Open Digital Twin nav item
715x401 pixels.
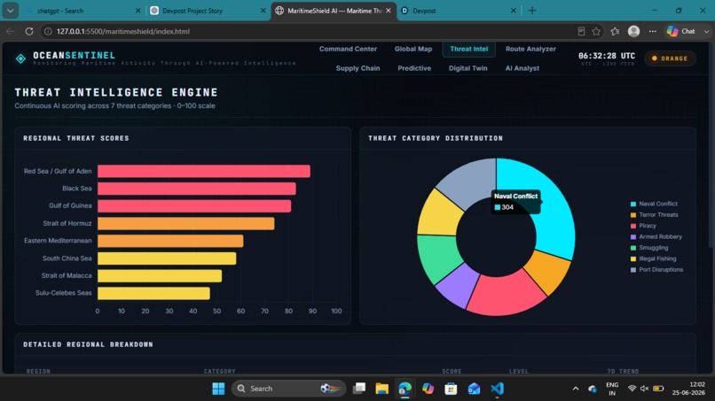(467, 68)
